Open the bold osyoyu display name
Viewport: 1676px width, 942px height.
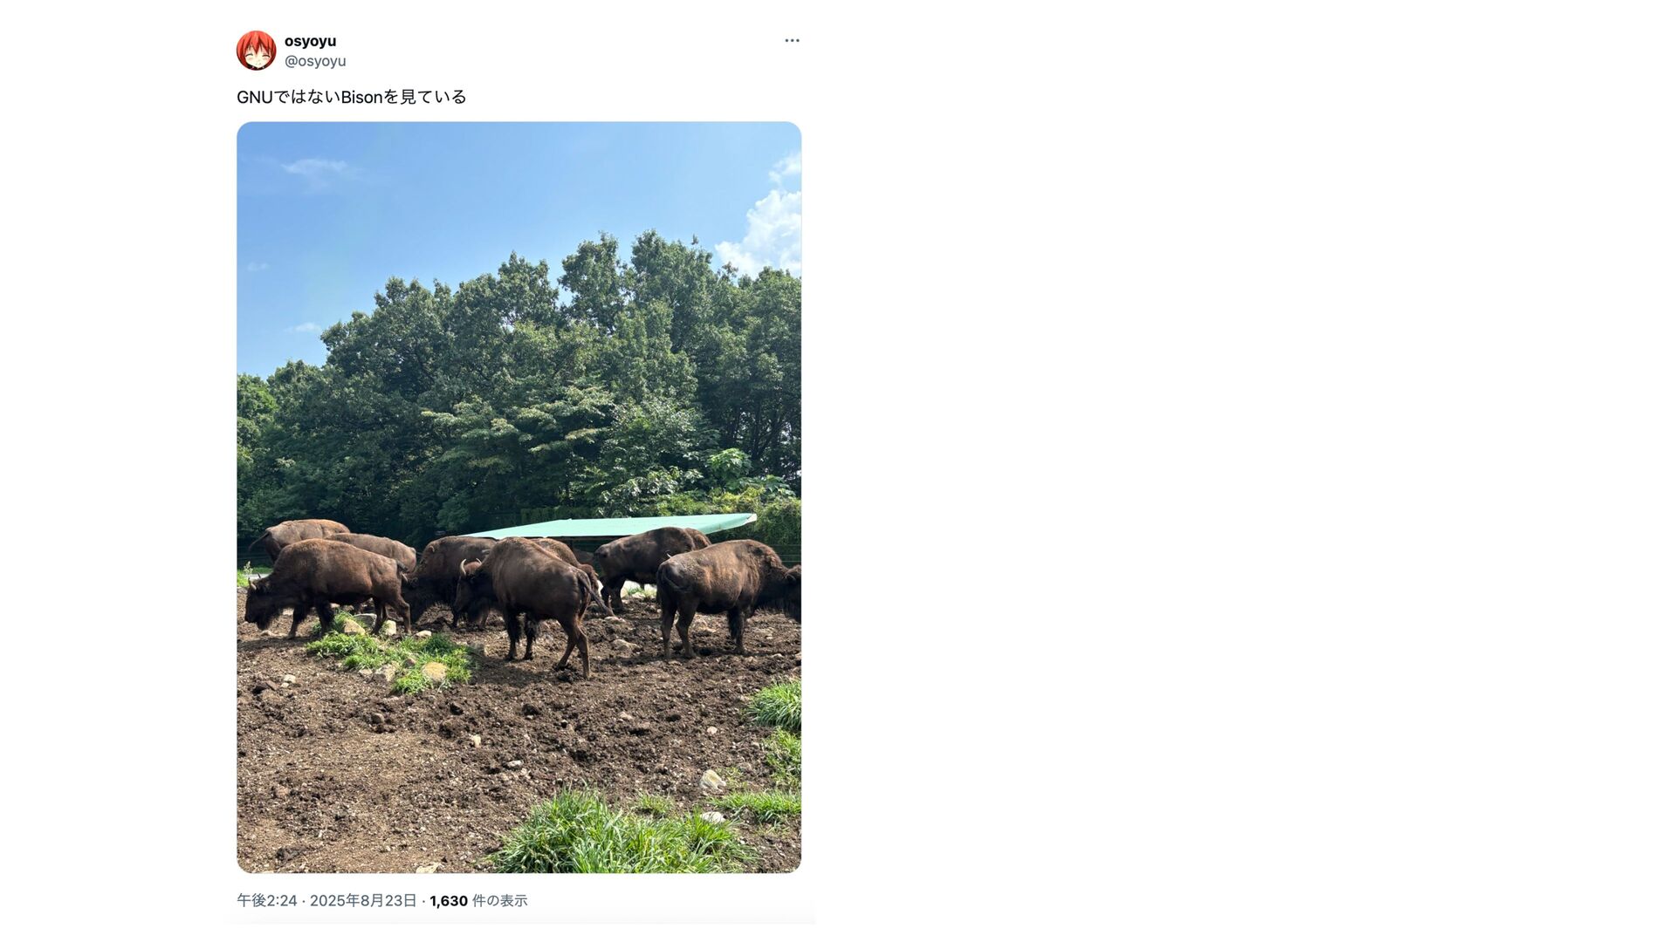coord(310,41)
